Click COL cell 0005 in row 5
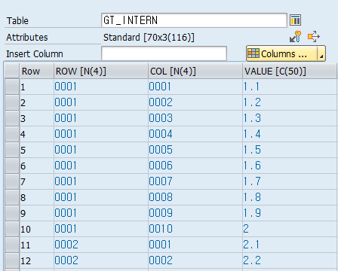 [195, 150]
